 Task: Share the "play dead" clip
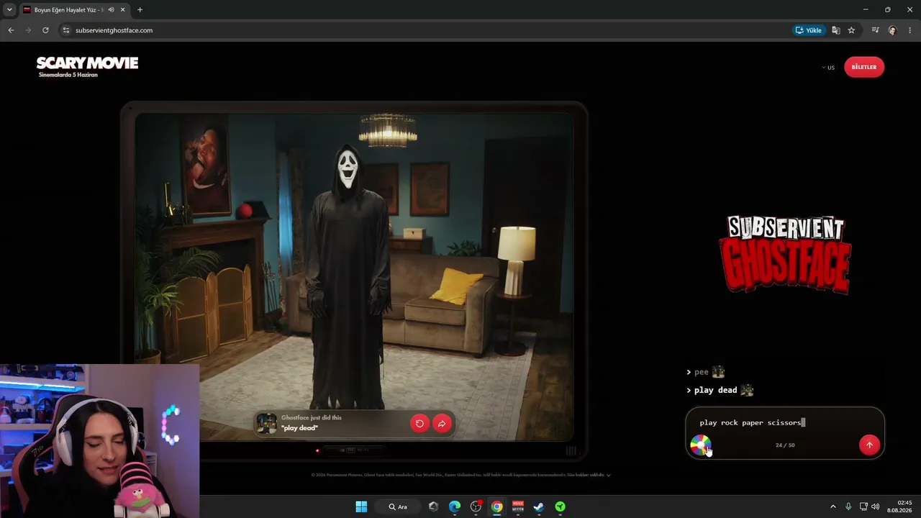tap(442, 423)
